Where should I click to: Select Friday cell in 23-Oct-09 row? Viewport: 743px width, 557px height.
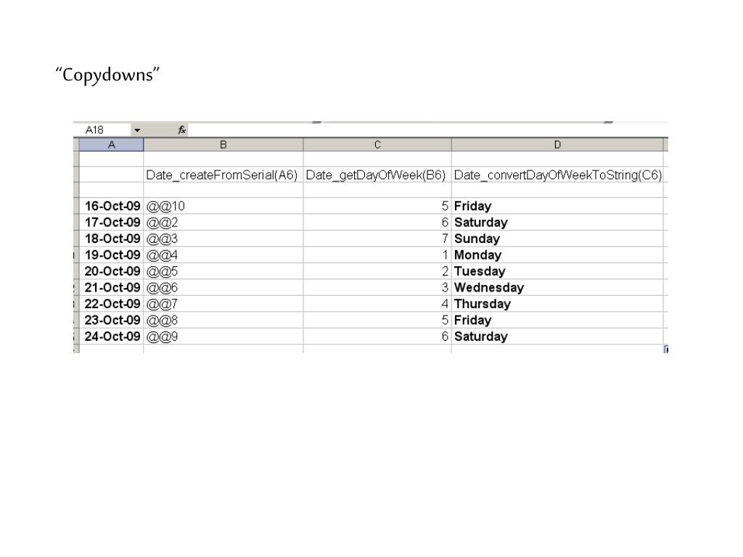[x=557, y=320]
